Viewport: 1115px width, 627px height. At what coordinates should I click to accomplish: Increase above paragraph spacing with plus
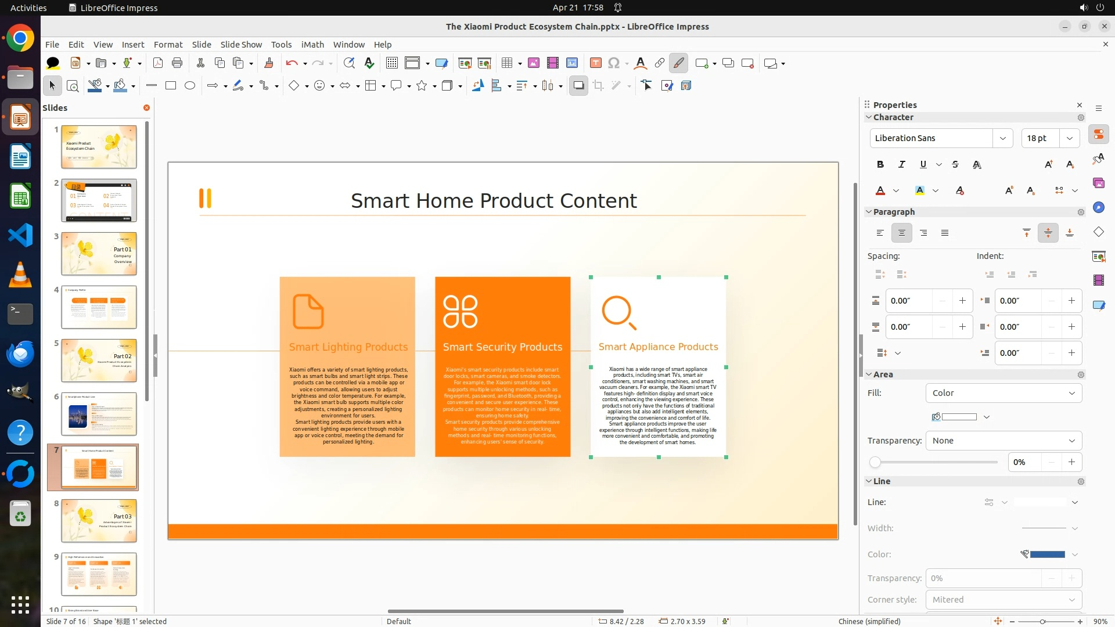(962, 301)
